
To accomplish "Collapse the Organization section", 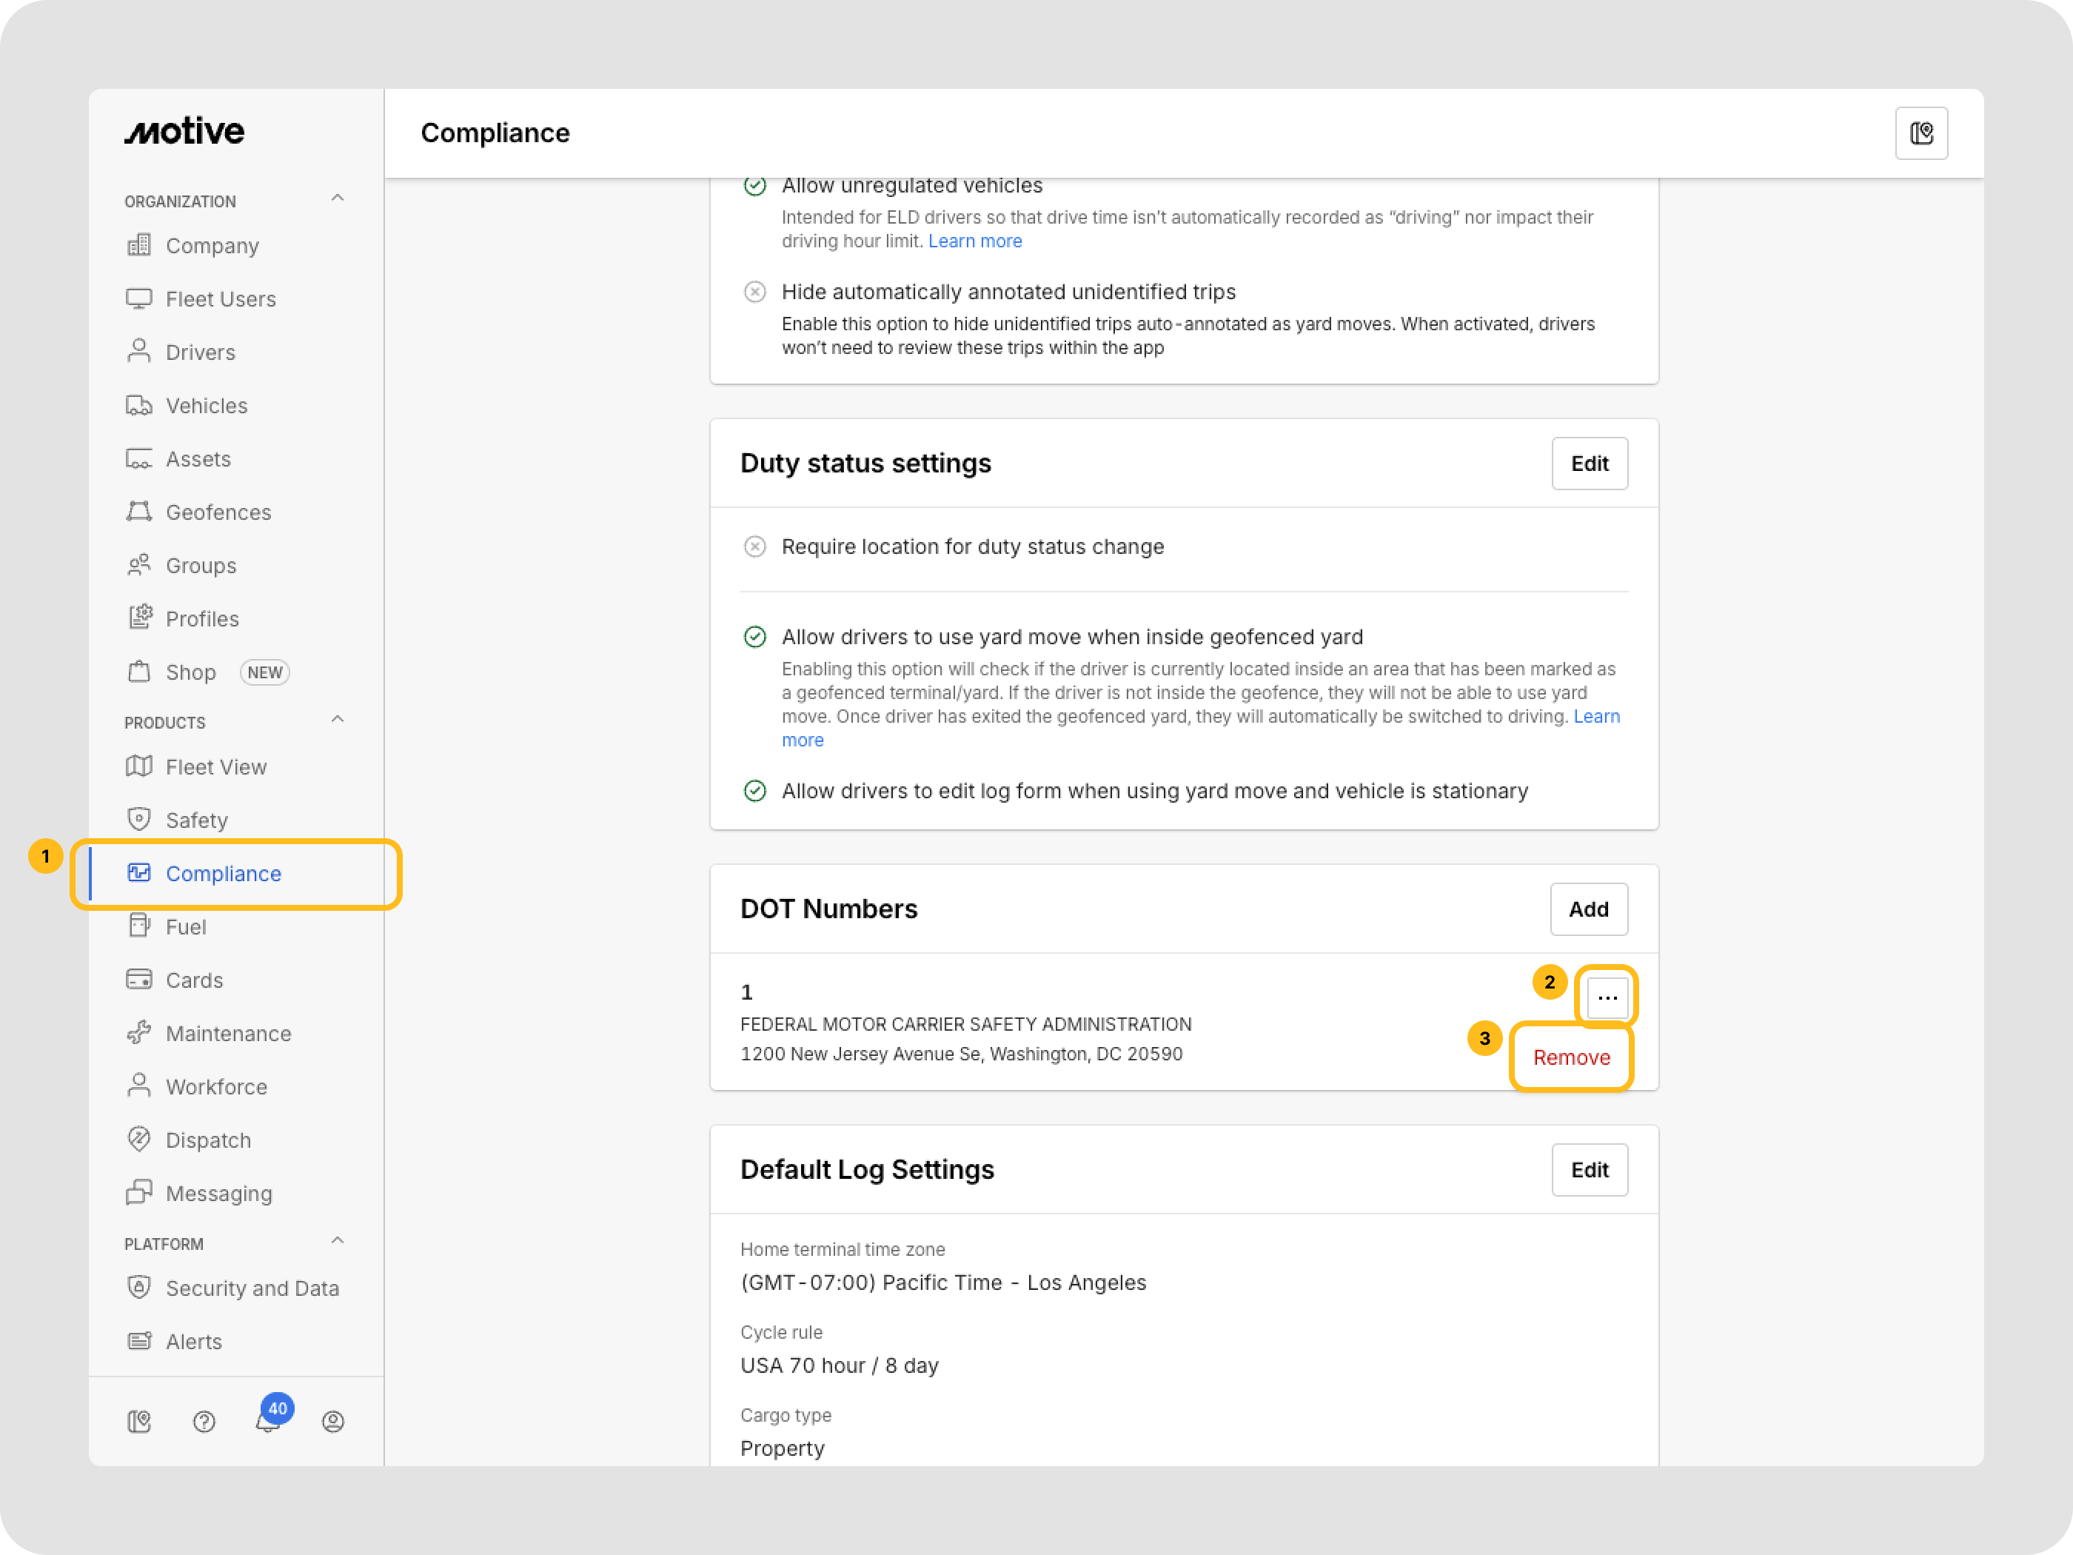I will pos(338,198).
